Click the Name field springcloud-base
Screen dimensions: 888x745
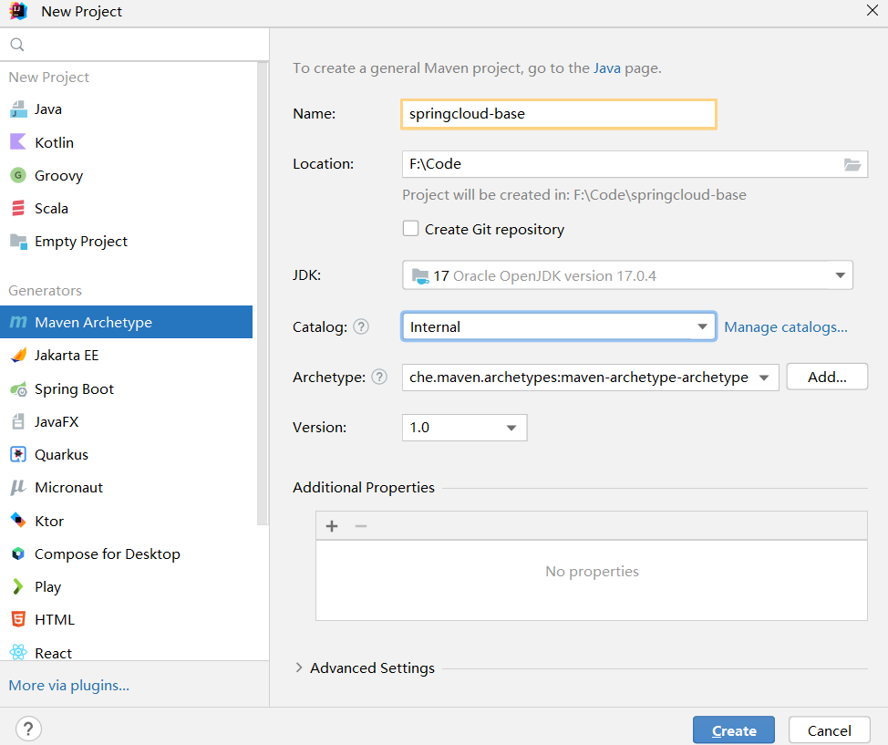(x=558, y=114)
